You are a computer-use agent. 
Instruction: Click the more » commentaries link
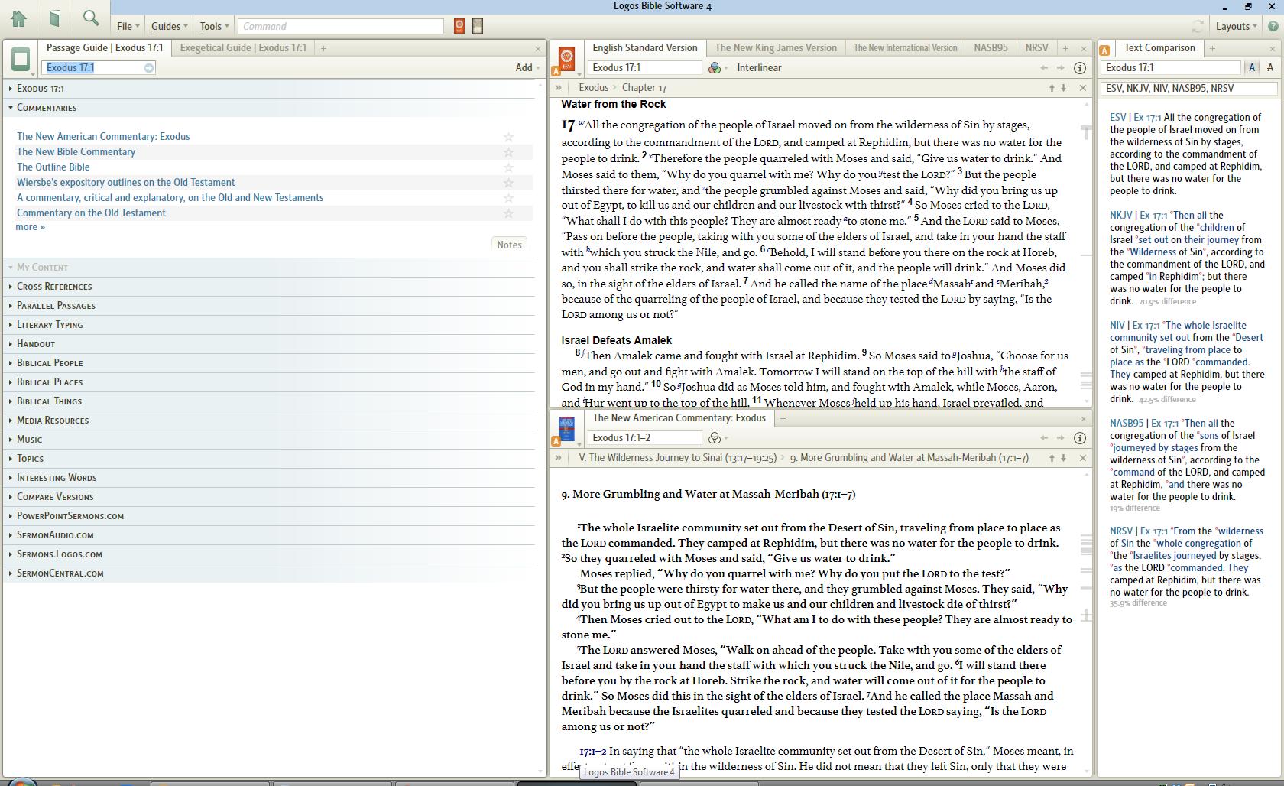pos(30,227)
